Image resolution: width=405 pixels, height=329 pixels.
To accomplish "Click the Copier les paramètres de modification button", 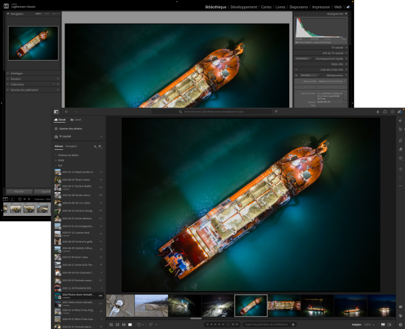I will (266, 324).
